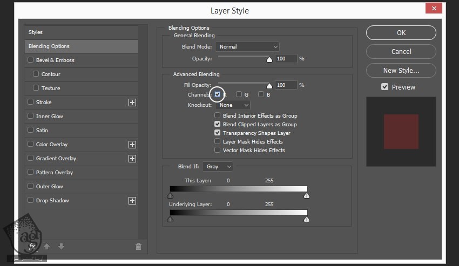Image resolution: width=459 pixels, height=266 pixels.
Task: Click the delete effect trash icon
Action: (x=138, y=247)
